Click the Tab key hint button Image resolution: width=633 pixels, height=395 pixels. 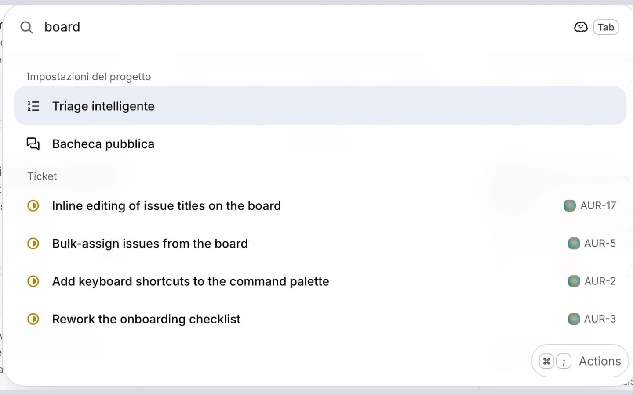pos(606,27)
